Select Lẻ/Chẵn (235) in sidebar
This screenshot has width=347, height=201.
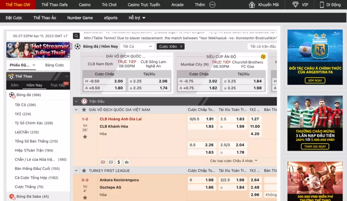(x=27, y=132)
